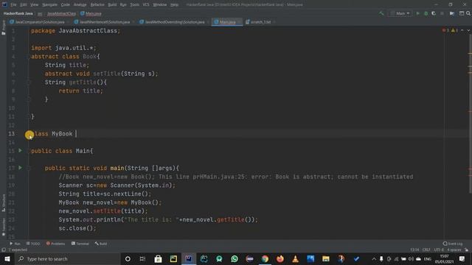Open the Edit menu
The width and height of the screenshot is (472, 265).
tap(23, 4)
